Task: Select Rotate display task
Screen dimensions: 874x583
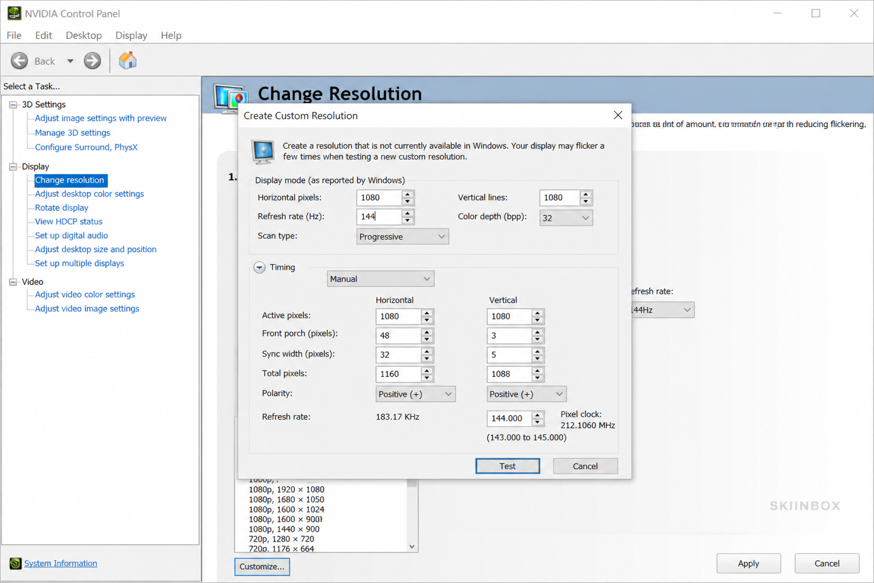Action: 61,208
